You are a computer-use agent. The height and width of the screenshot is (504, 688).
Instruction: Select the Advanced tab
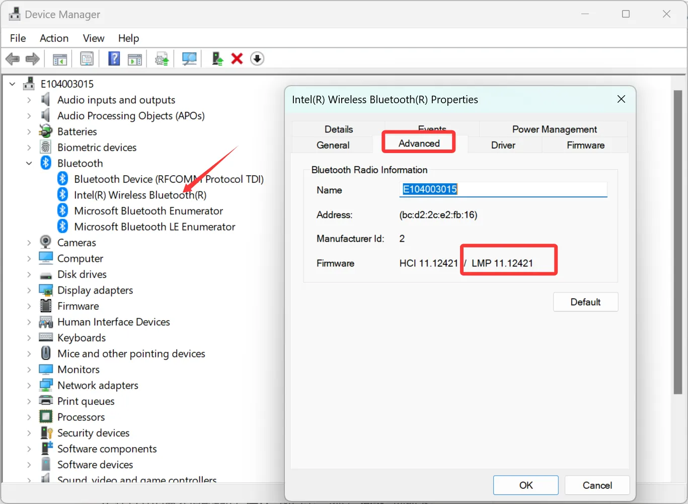click(x=419, y=143)
